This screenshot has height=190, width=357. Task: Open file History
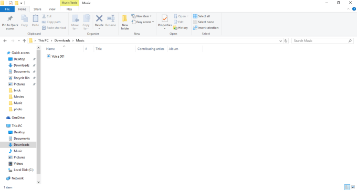(181, 28)
